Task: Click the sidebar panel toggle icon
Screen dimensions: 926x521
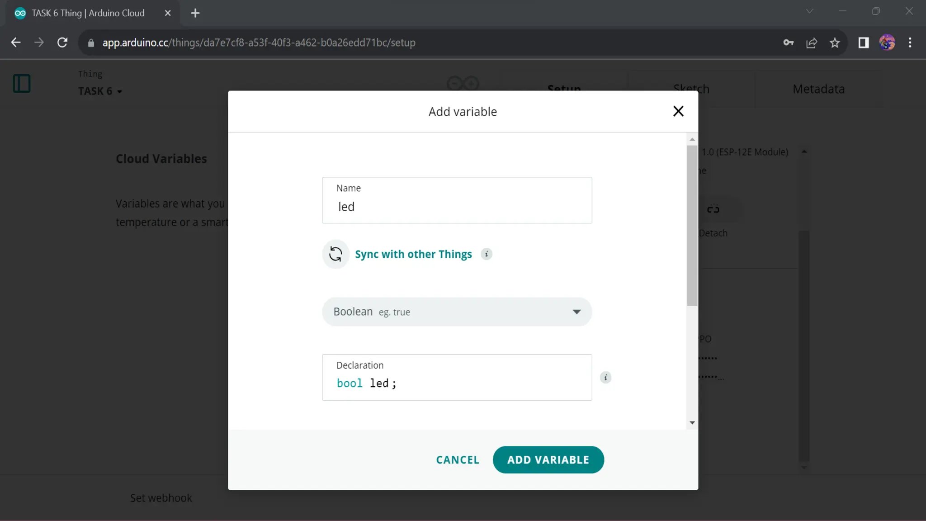Action: (22, 84)
